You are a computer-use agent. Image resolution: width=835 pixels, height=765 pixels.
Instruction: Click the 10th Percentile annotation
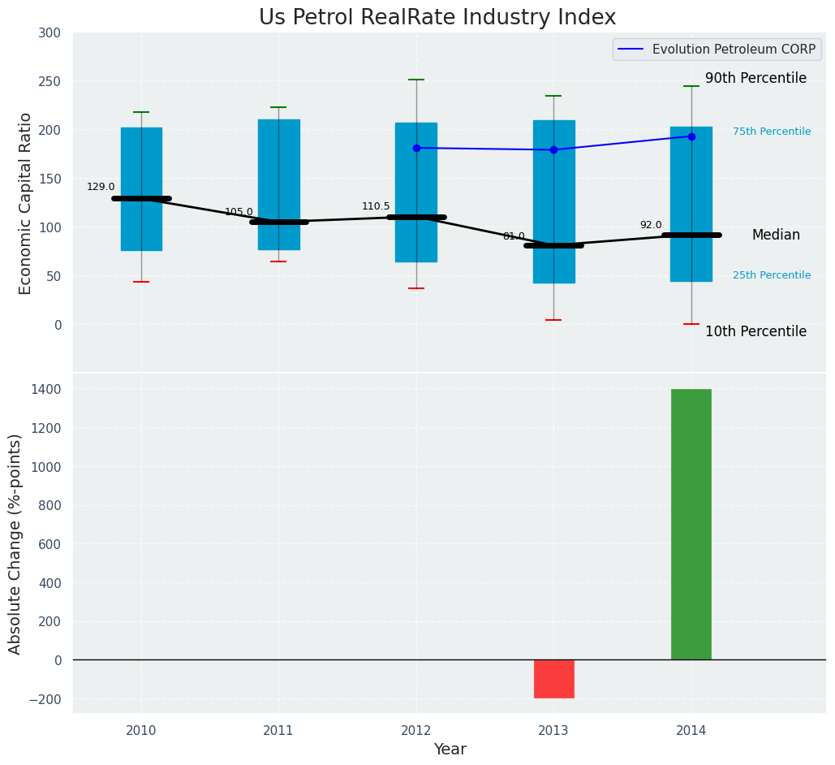[755, 331]
